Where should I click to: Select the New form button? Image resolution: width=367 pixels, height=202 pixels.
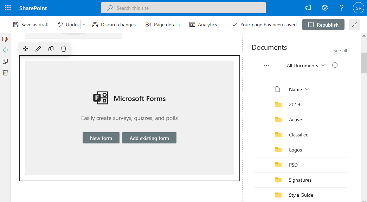[x=101, y=138]
